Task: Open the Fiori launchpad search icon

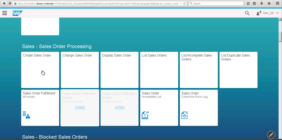Action: pyautogui.click(x=247, y=13)
